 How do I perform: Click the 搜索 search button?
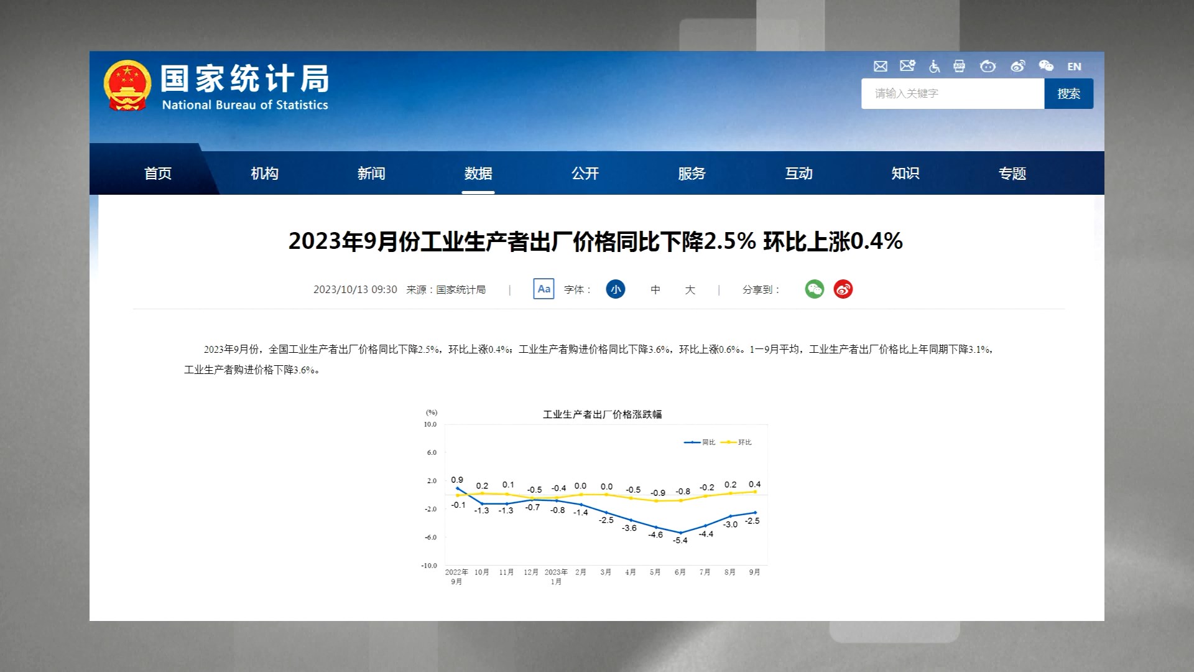[1068, 94]
